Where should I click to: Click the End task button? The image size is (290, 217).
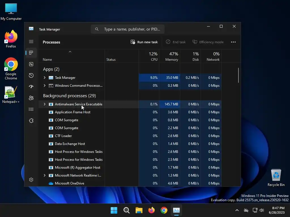click(x=176, y=42)
